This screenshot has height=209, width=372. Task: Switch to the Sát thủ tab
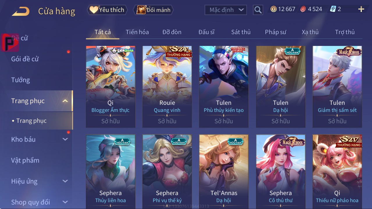point(241,32)
